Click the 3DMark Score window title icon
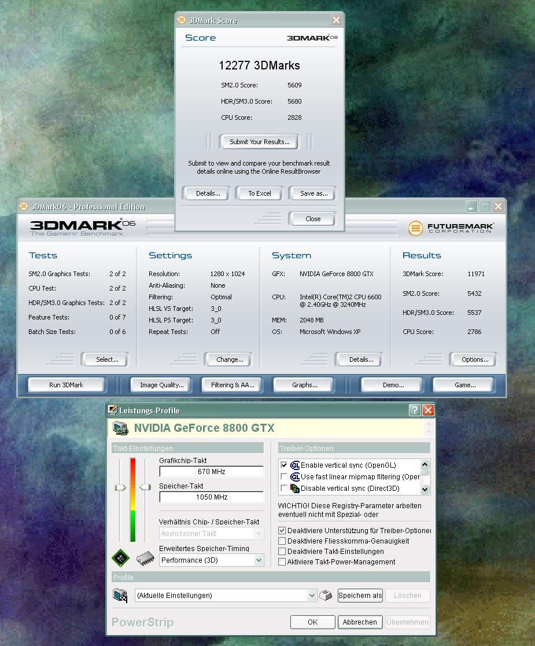This screenshot has width=535, height=646. (182, 20)
